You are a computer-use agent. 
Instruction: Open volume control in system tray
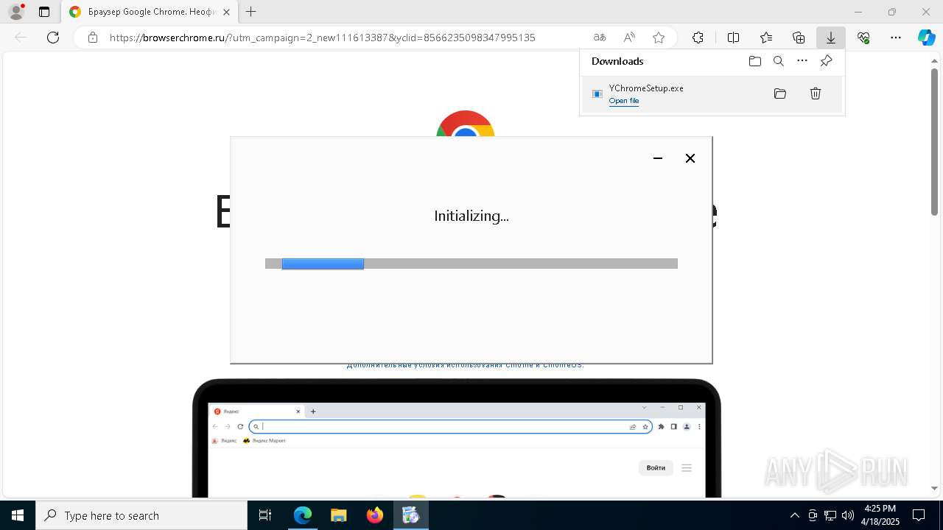pyautogui.click(x=848, y=515)
